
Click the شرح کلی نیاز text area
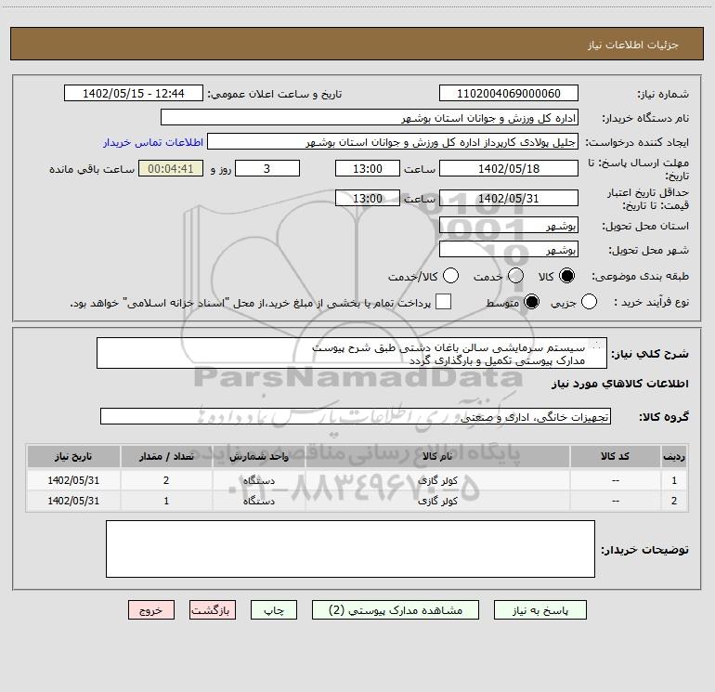352,353
